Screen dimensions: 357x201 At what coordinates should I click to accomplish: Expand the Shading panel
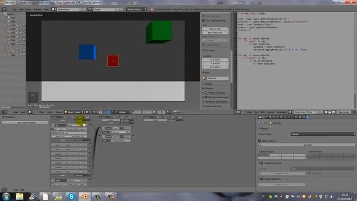click(x=203, y=88)
